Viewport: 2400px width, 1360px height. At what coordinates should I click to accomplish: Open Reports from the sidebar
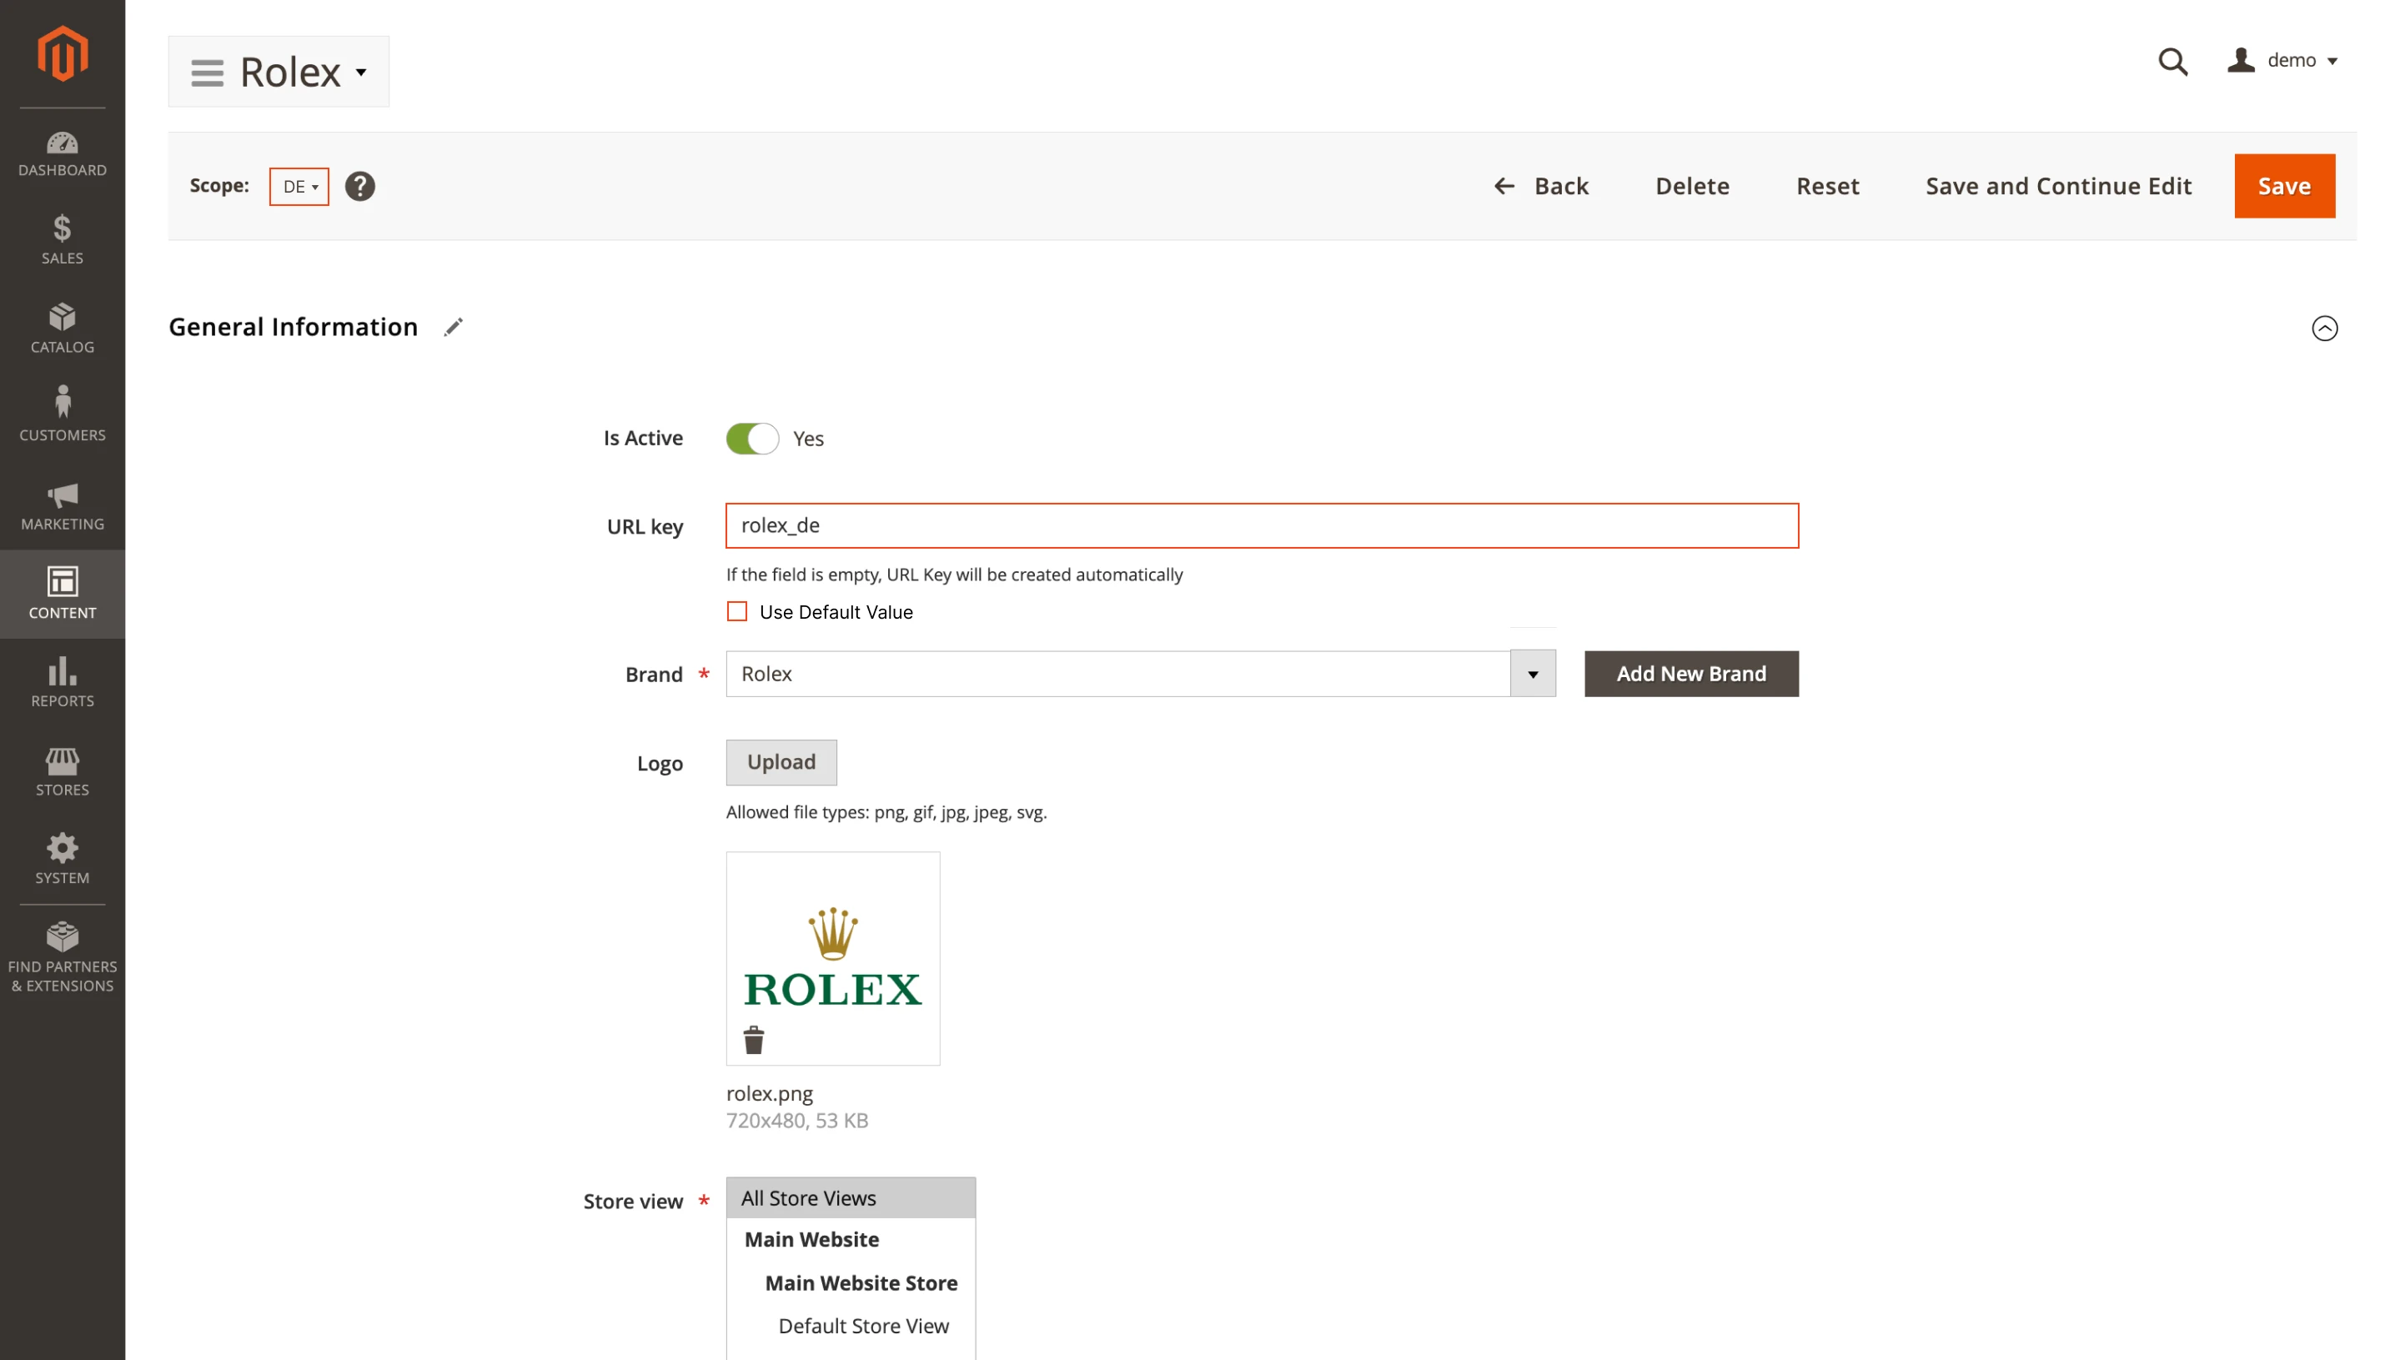62,681
